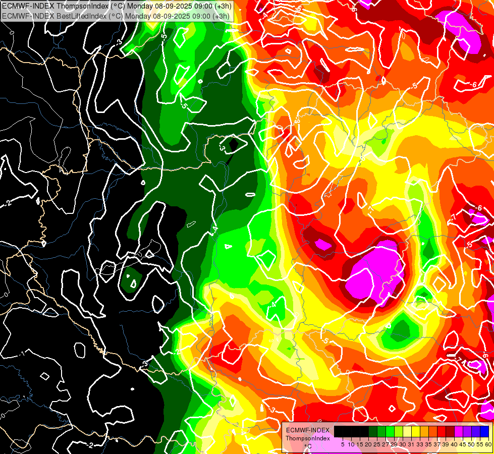
Task: Click legend tick label 39
Action: tap(446, 444)
